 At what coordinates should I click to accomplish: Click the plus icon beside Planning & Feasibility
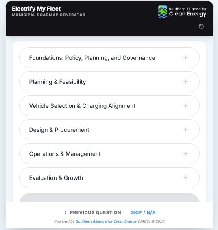click(186, 82)
